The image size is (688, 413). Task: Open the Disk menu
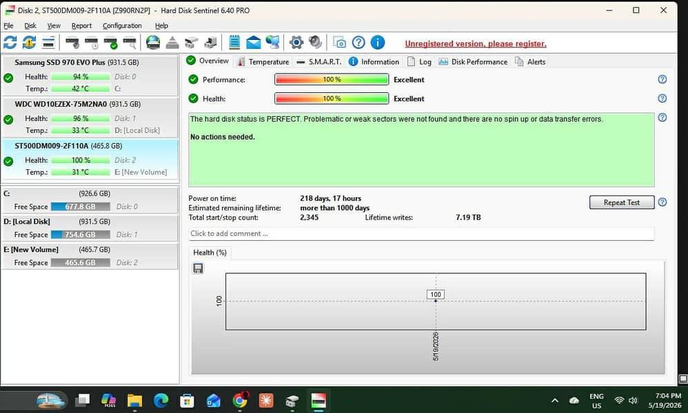point(30,25)
